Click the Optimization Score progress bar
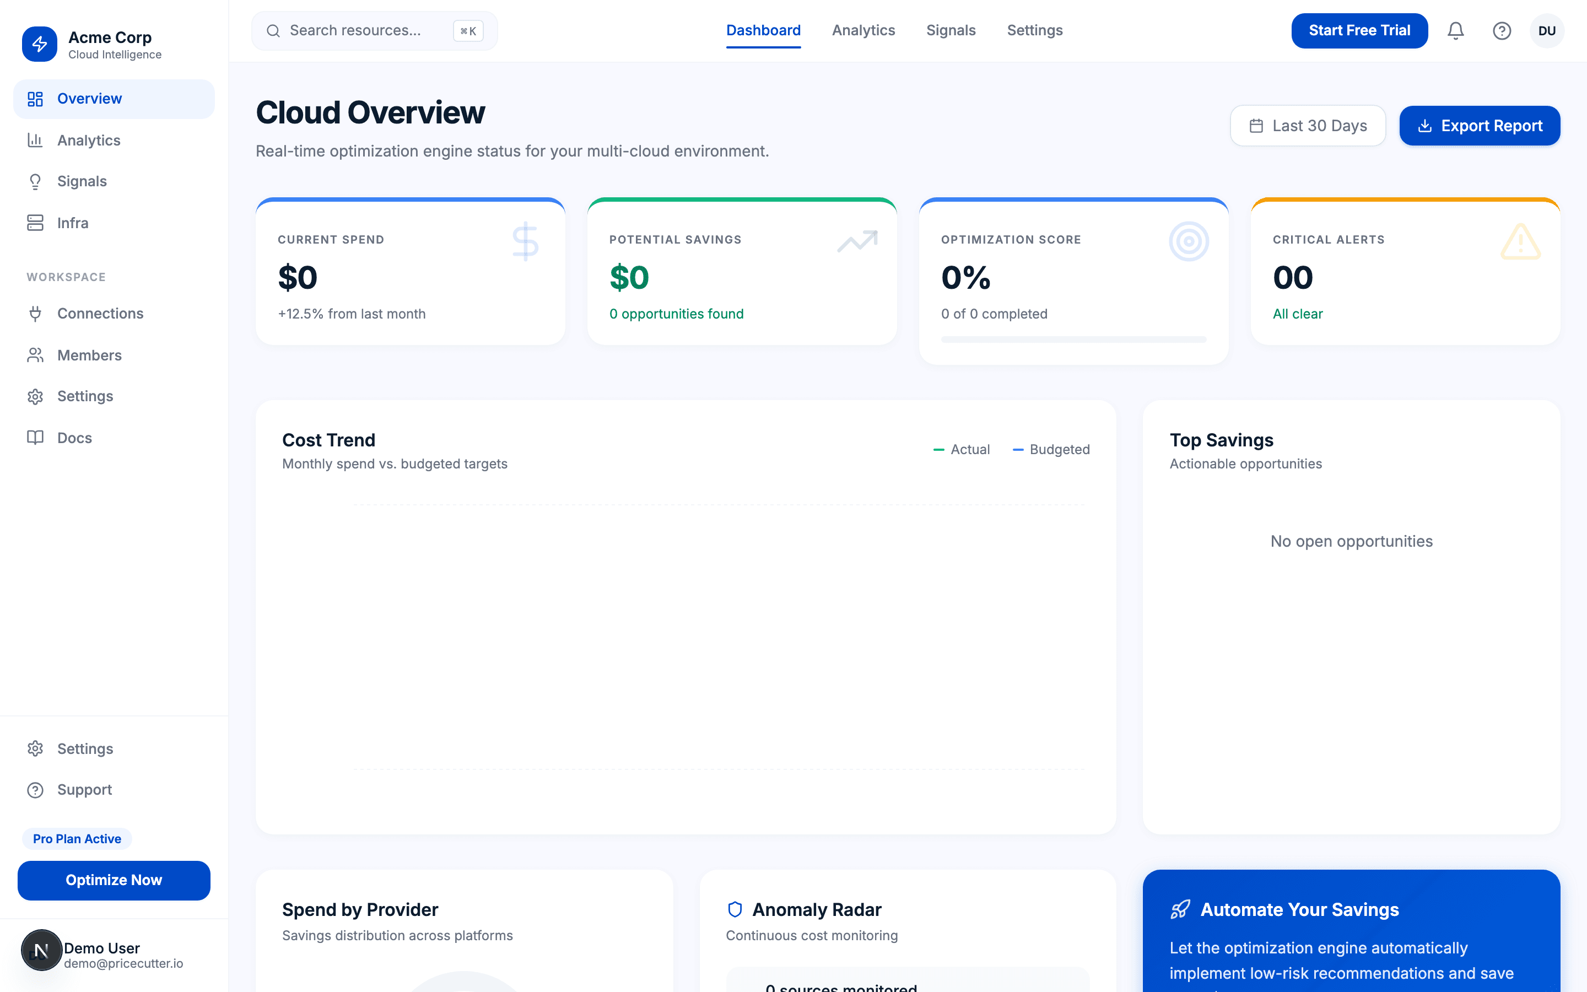The image size is (1587, 992). pos(1073,339)
